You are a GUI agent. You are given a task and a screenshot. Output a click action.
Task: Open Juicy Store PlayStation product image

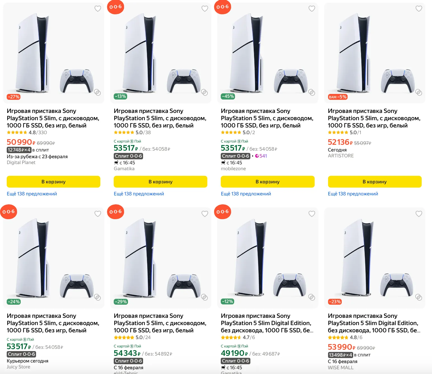tap(53, 257)
